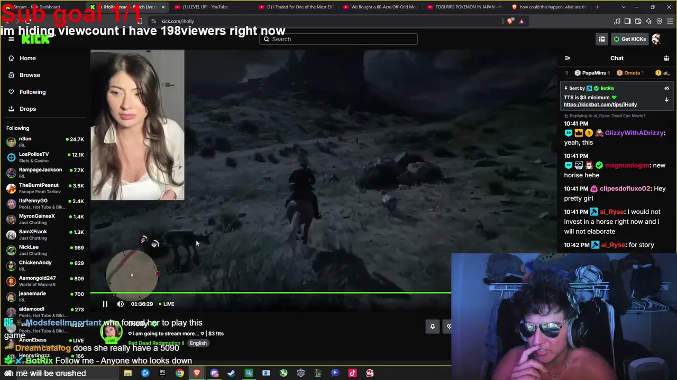The width and height of the screenshot is (677, 380).
Task: Switch to the 'We Bought a 60-Acre' tab
Action: coord(381,7)
